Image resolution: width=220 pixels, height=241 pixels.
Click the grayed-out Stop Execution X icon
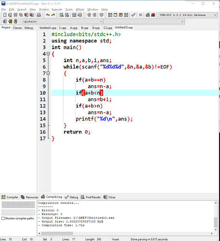click(141, 15)
